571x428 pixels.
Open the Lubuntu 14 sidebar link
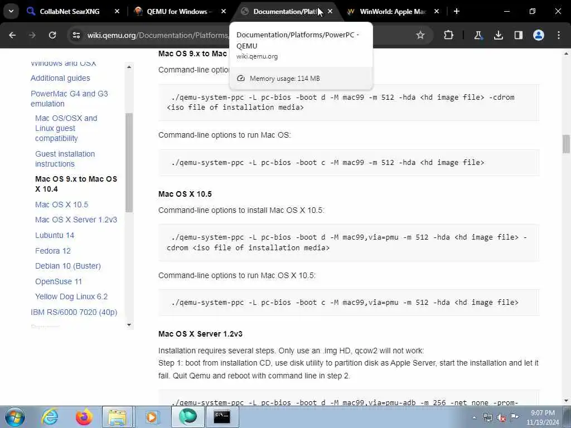[55, 236]
